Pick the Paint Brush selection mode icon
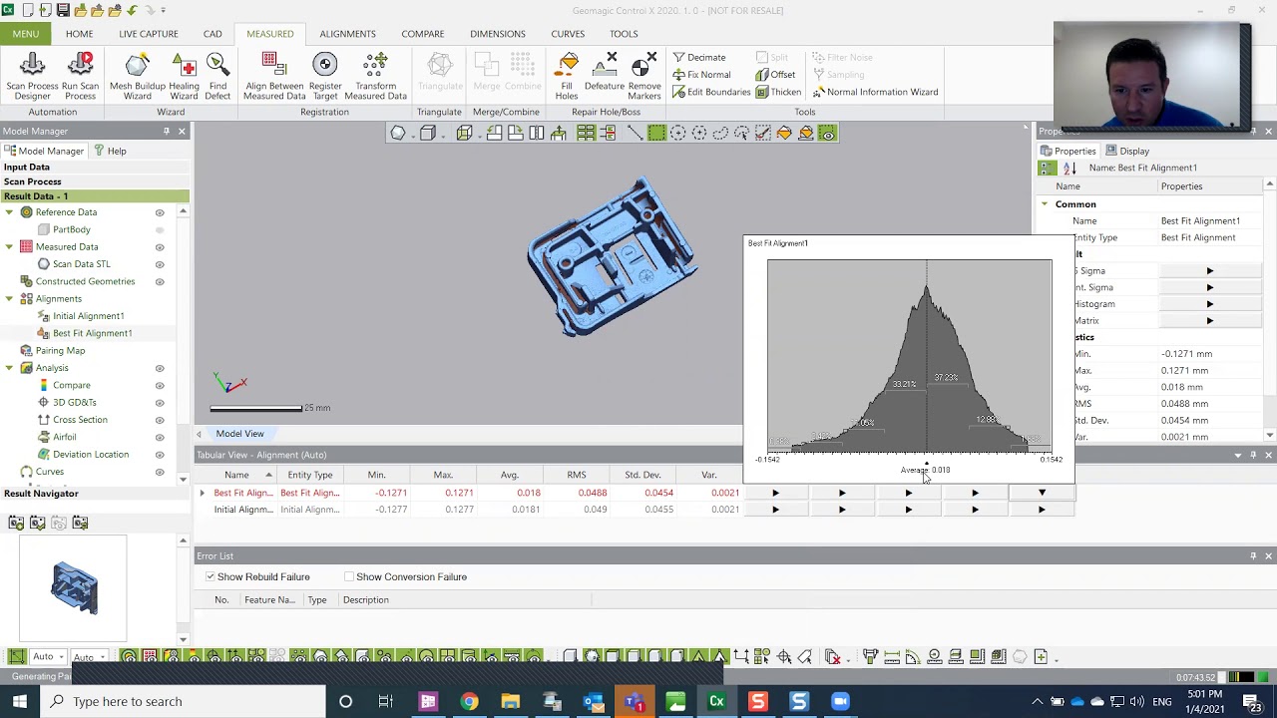The height and width of the screenshot is (718, 1277). pyautogui.click(x=763, y=133)
